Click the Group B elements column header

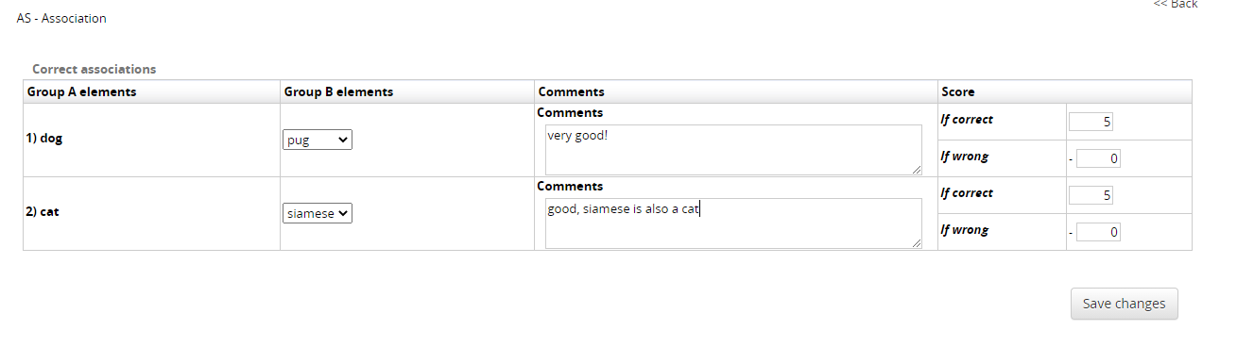[x=338, y=91]
